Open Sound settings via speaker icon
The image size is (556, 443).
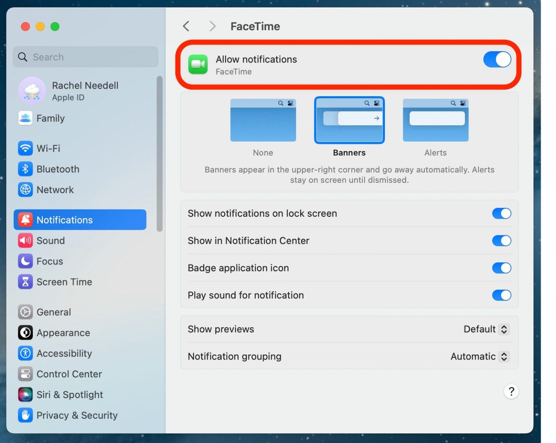tap(25, 240)
